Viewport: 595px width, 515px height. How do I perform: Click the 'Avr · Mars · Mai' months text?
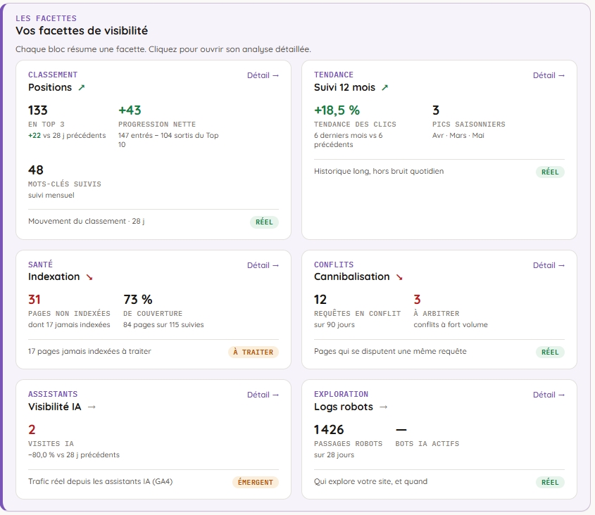pyautogui.click(x=458, y=135)
